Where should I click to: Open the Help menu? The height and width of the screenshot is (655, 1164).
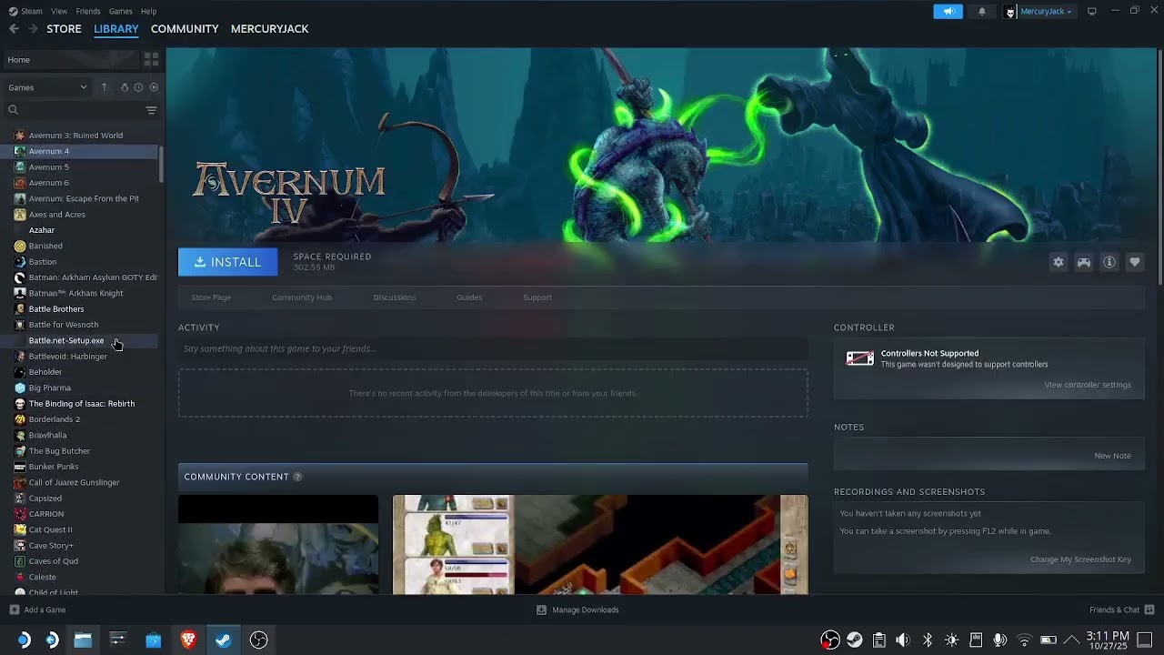(149, 11)
